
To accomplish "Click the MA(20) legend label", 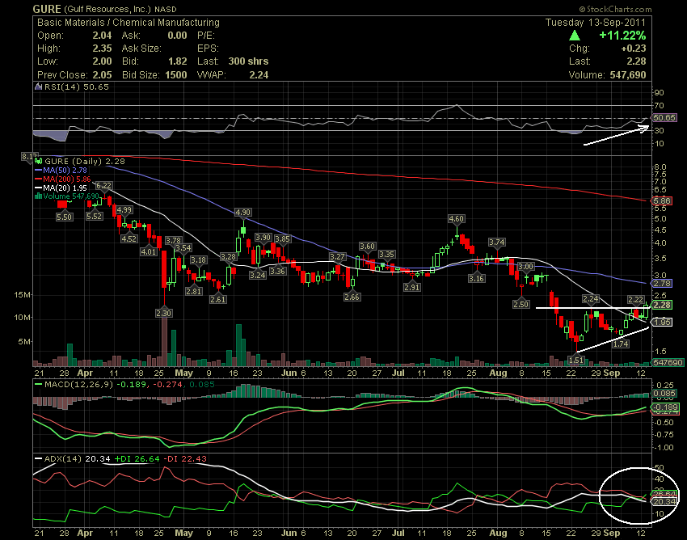I will click(65, 188).
